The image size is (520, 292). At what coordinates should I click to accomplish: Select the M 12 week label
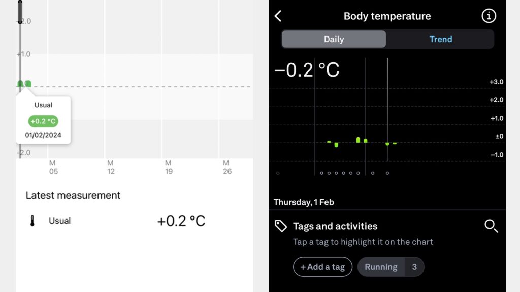tap(111, 167)
